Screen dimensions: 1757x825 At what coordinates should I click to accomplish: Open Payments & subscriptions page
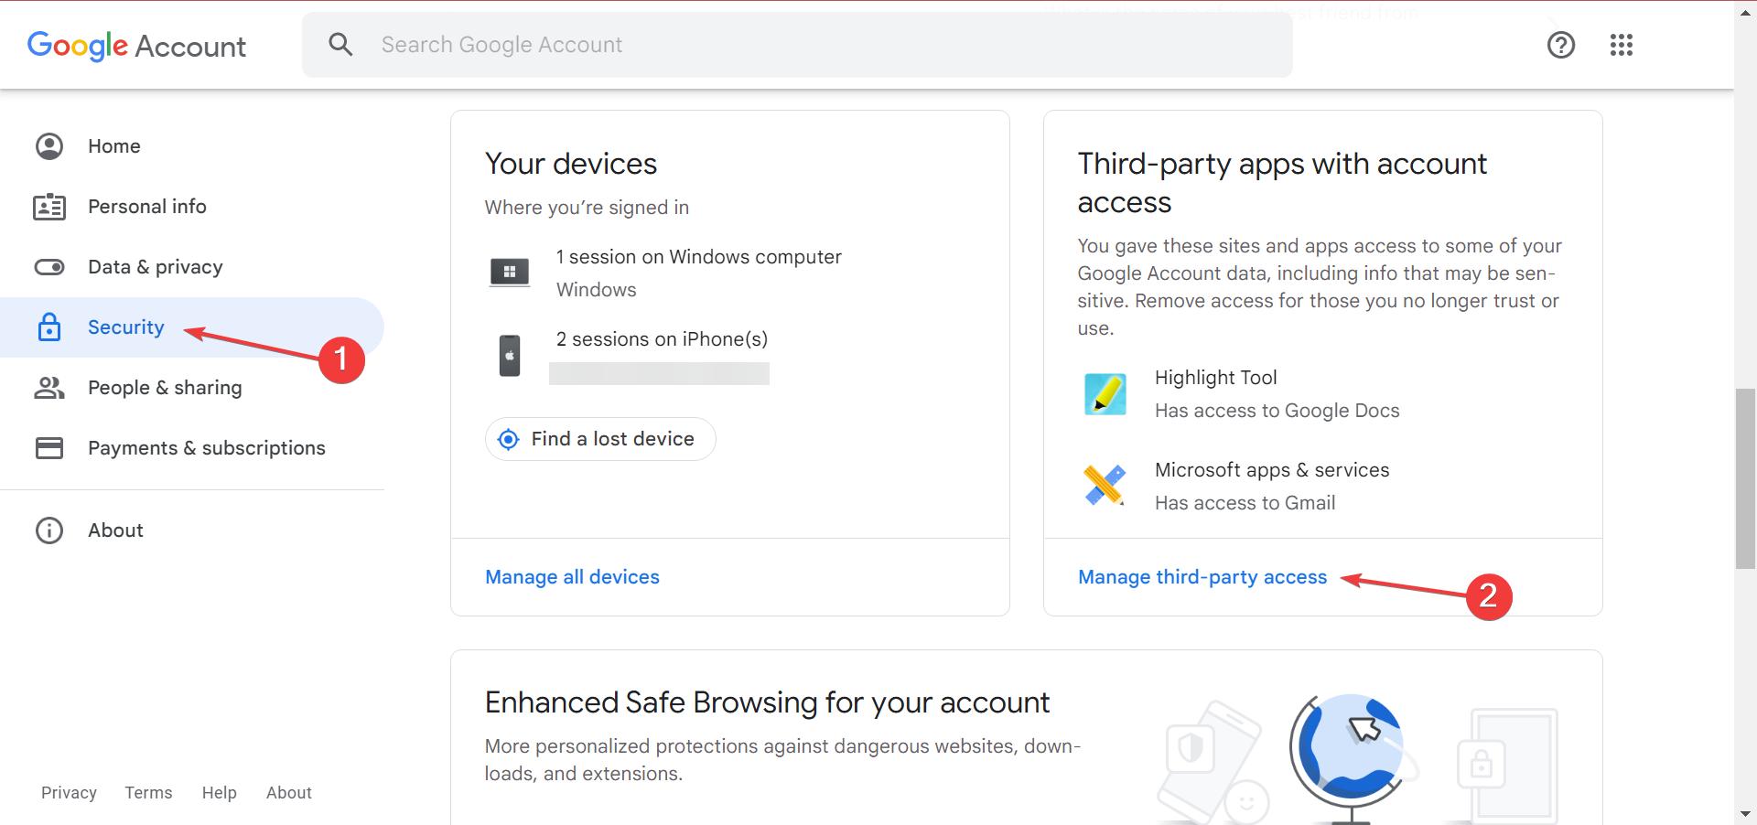[x=206, y=448]
